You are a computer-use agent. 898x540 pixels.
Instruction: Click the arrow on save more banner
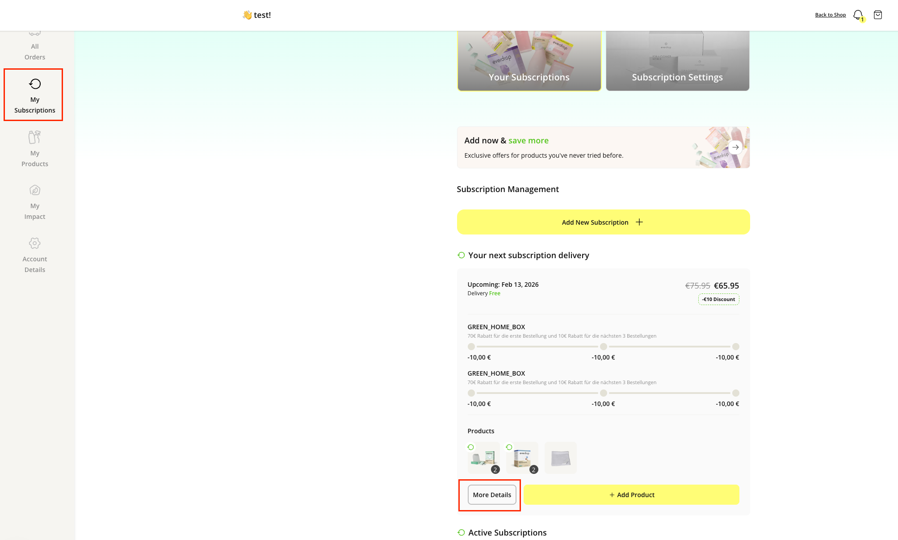pyautogui.click(x=735, y=147)
